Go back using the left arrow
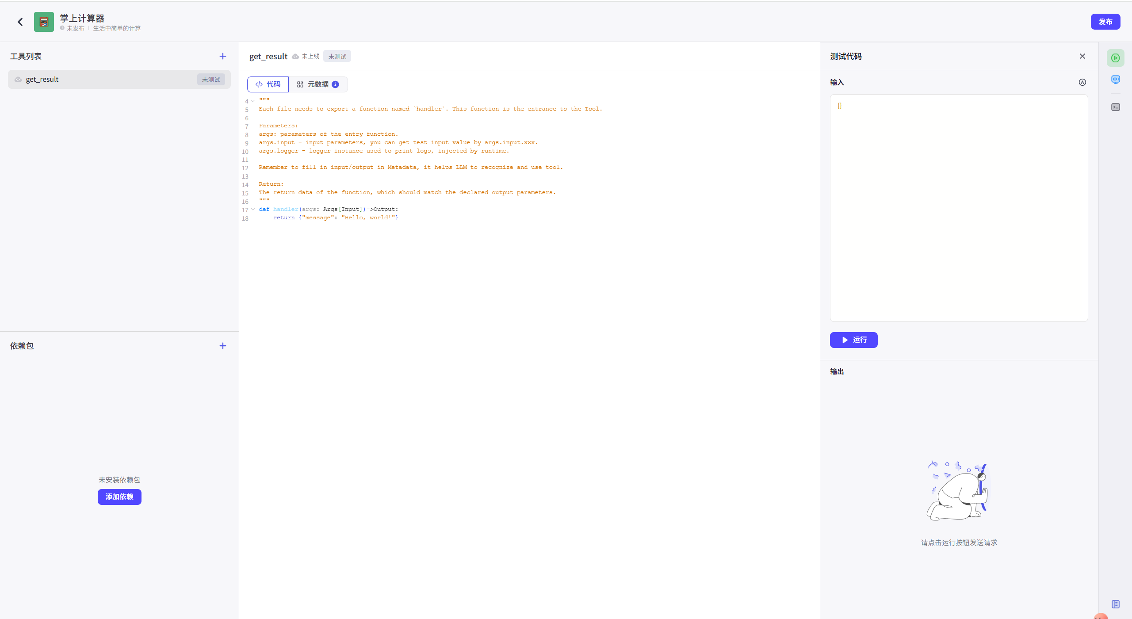 click(x=20, y=22)
